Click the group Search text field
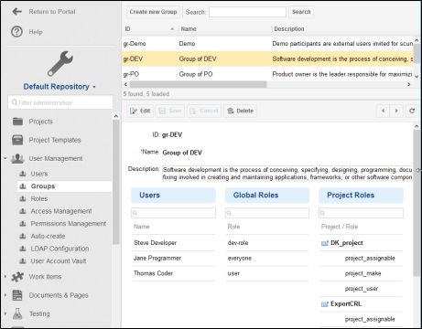 [x=247, y=12]
